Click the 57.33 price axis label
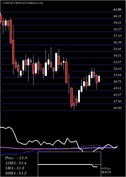Viewport: 126px width, 177px height. click(x=117, y=36)
